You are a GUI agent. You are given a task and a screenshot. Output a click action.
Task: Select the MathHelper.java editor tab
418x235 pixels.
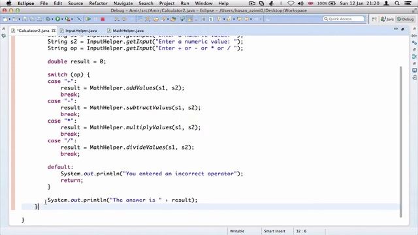click(128, 31)
